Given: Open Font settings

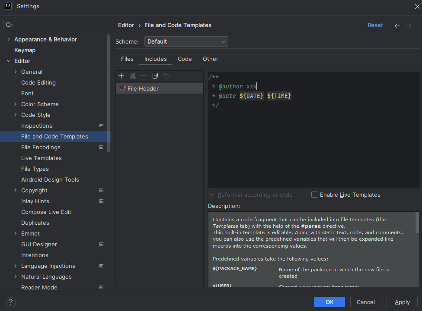Looking at the screenshot, I should click(27, 94).
